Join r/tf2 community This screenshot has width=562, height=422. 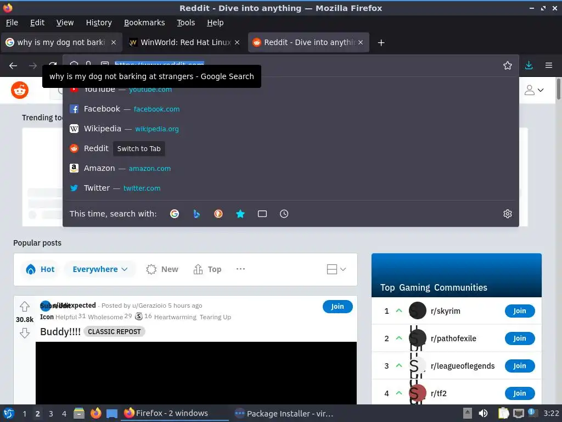520,393
